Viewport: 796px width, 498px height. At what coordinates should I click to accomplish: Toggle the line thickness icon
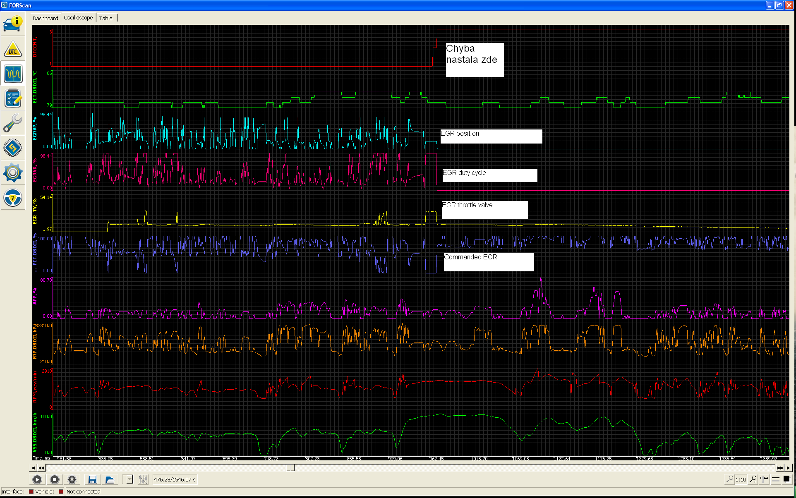(x=776, y=479)
